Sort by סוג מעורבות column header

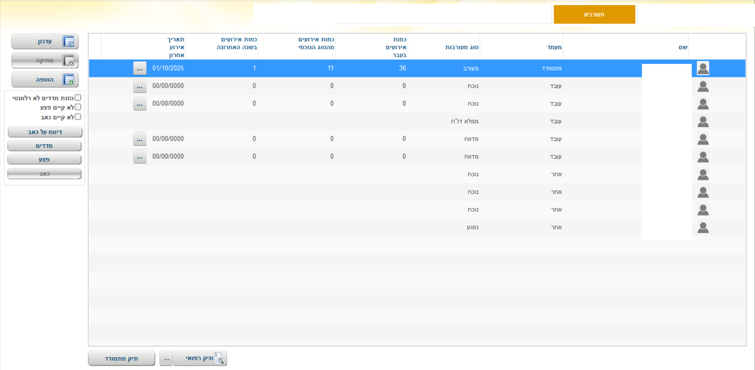click(x=462, y=47)
